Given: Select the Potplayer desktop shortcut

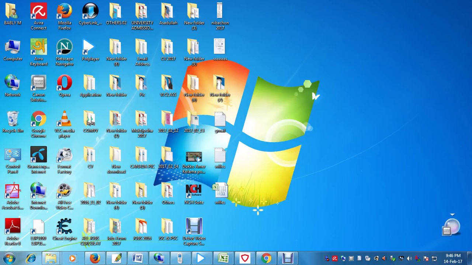Looking at the screenshot, I should point(90,50).
